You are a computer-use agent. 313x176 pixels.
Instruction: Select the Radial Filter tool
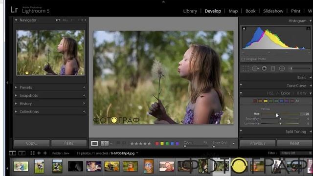[282, 68]
